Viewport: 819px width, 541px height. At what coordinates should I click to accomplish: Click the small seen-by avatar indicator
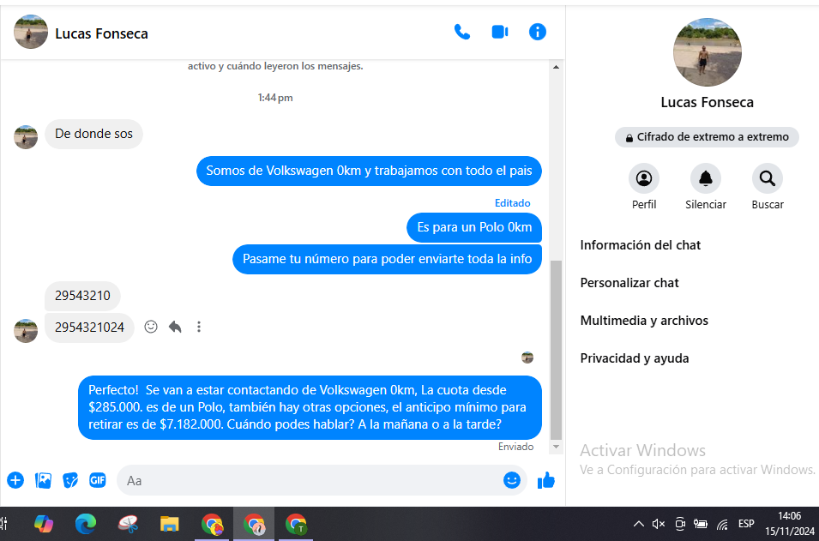point(527,358)
